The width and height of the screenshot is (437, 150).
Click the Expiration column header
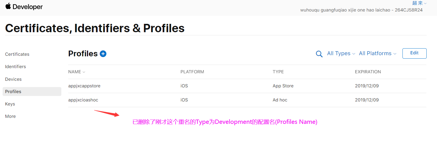(368, 72)
